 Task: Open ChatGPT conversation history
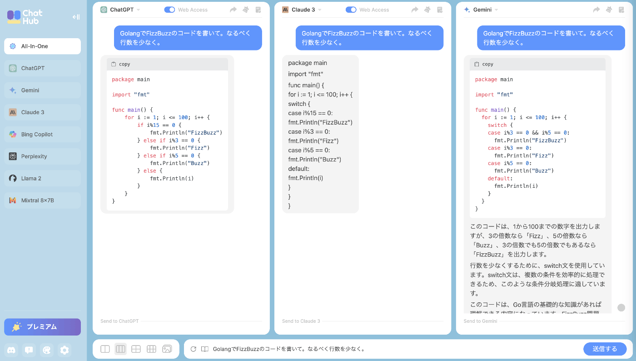258,10
